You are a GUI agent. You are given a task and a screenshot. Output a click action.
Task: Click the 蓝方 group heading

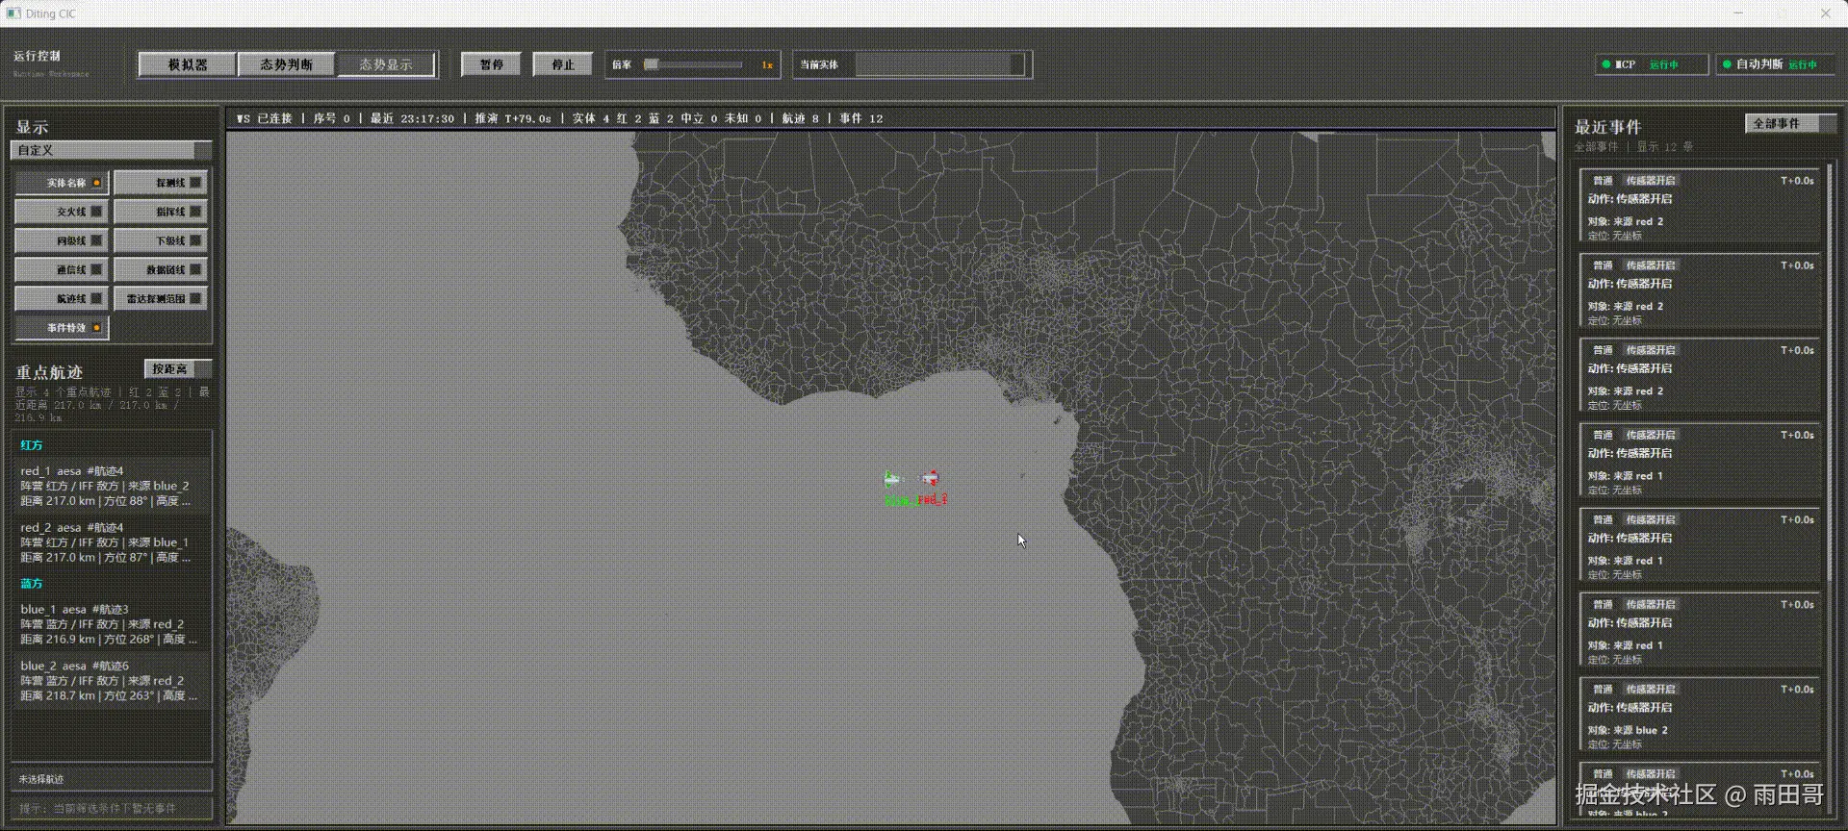pyautogui.click(x=32, y=584)
